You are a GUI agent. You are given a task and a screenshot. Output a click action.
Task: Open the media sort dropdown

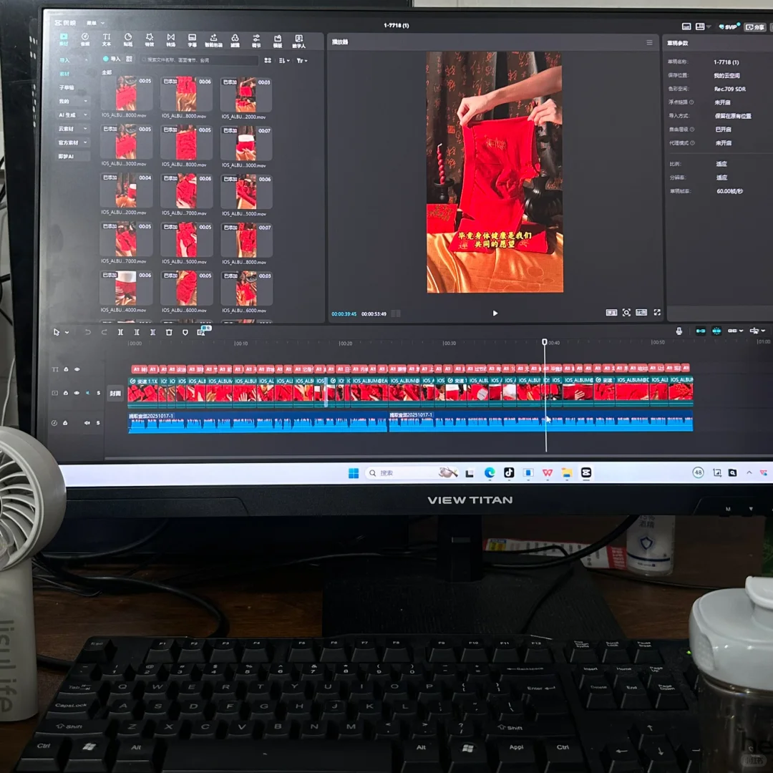284,61
